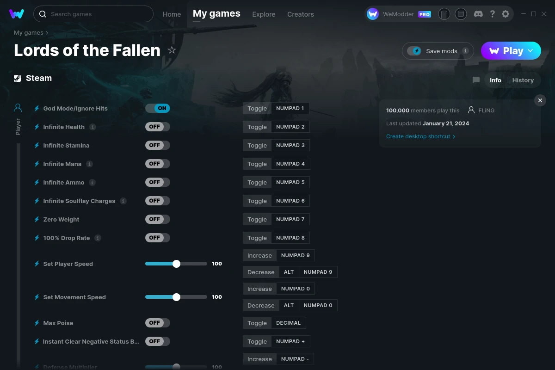Click the Set Player Speed slider handle
The height and width of the screenshot is (370, 555).
coord(176,264)
